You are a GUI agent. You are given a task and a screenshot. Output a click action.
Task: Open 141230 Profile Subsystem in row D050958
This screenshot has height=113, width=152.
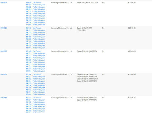coord(35,111)
